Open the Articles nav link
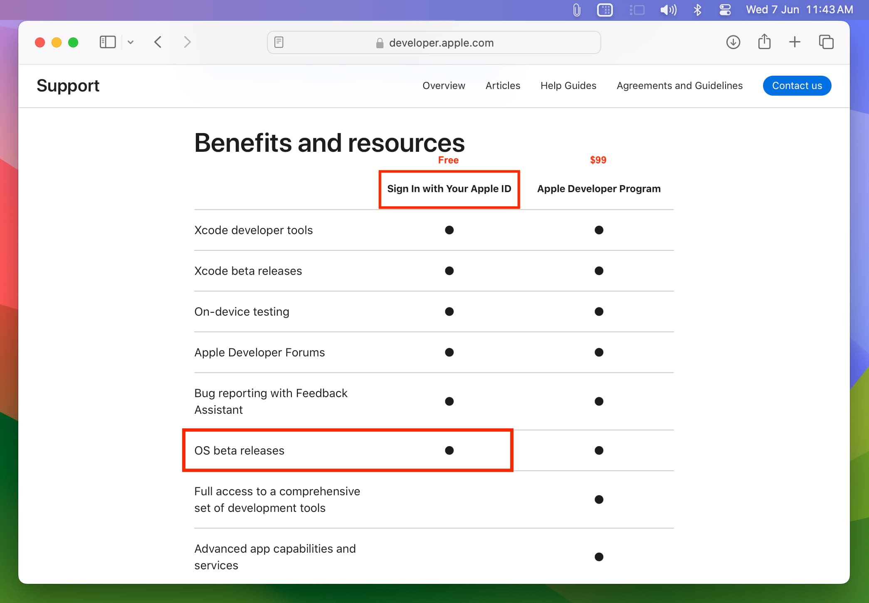Viewport: 869px width, 603px height. (x=503, y=86)
